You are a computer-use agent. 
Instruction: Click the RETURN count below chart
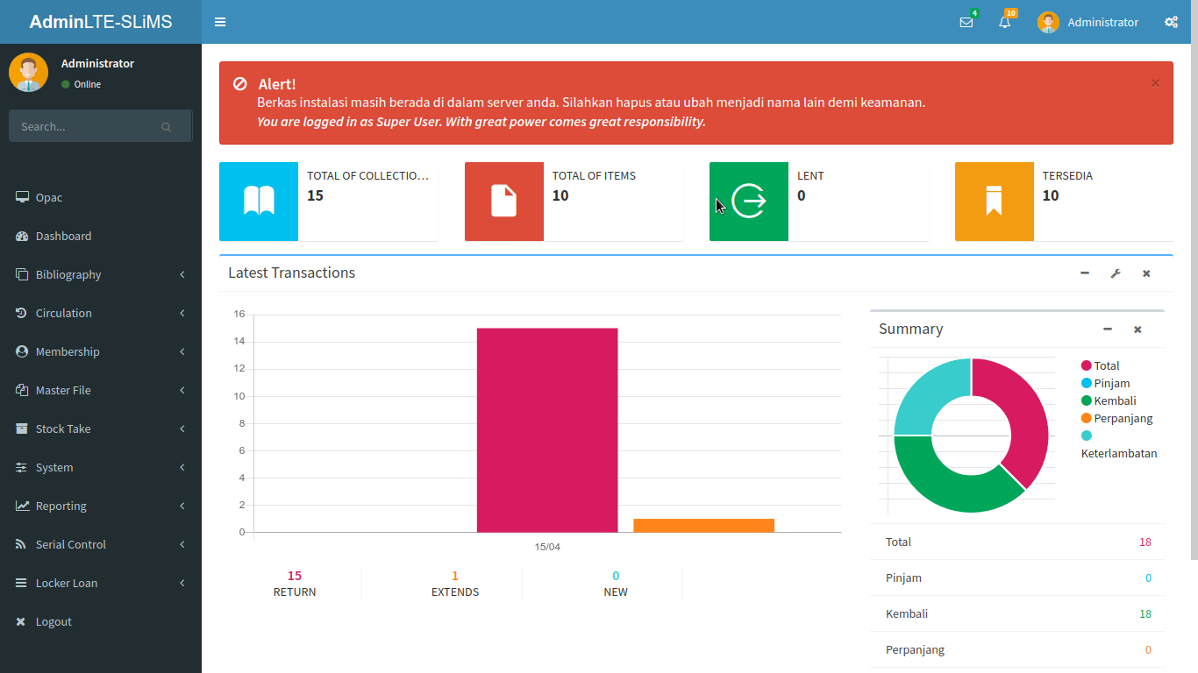click(x=295, y=576)
